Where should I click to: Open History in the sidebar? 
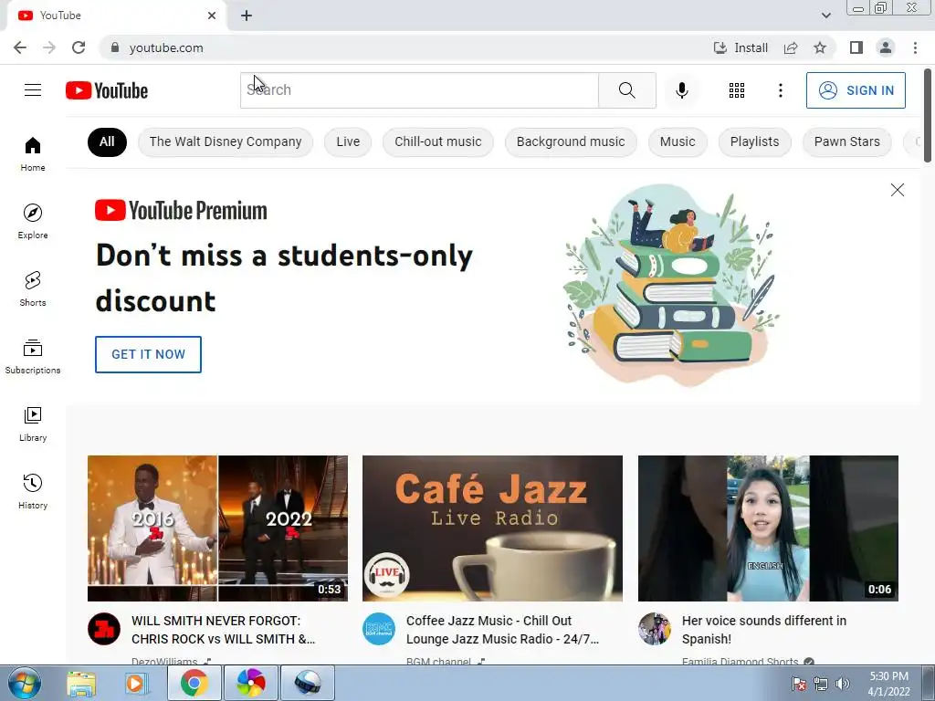33,491
